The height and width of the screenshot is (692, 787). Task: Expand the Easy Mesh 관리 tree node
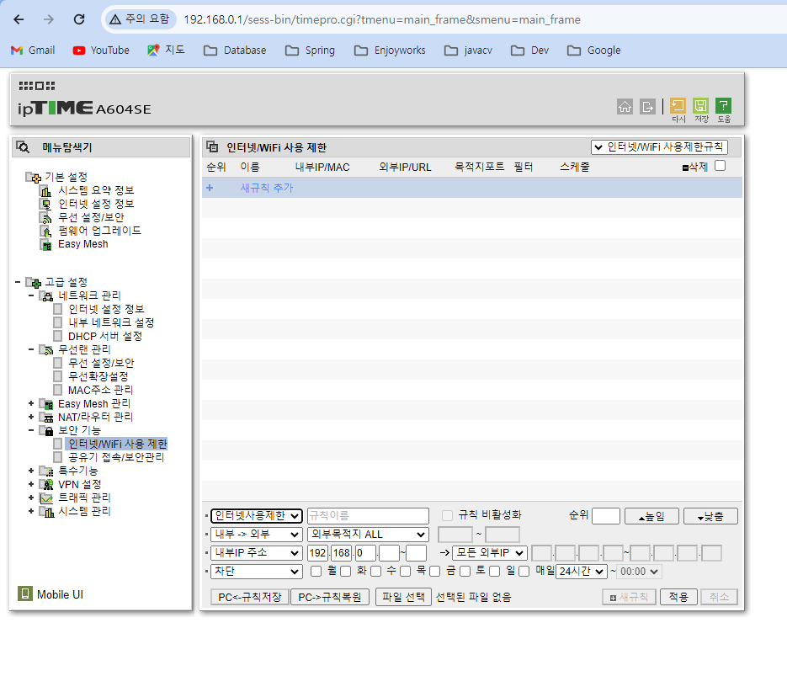(31, 403)
